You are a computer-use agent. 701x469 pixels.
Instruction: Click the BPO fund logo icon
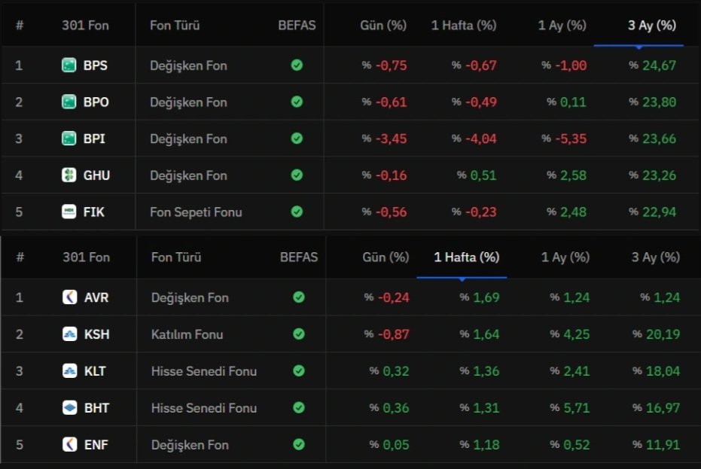click(69, 102)
